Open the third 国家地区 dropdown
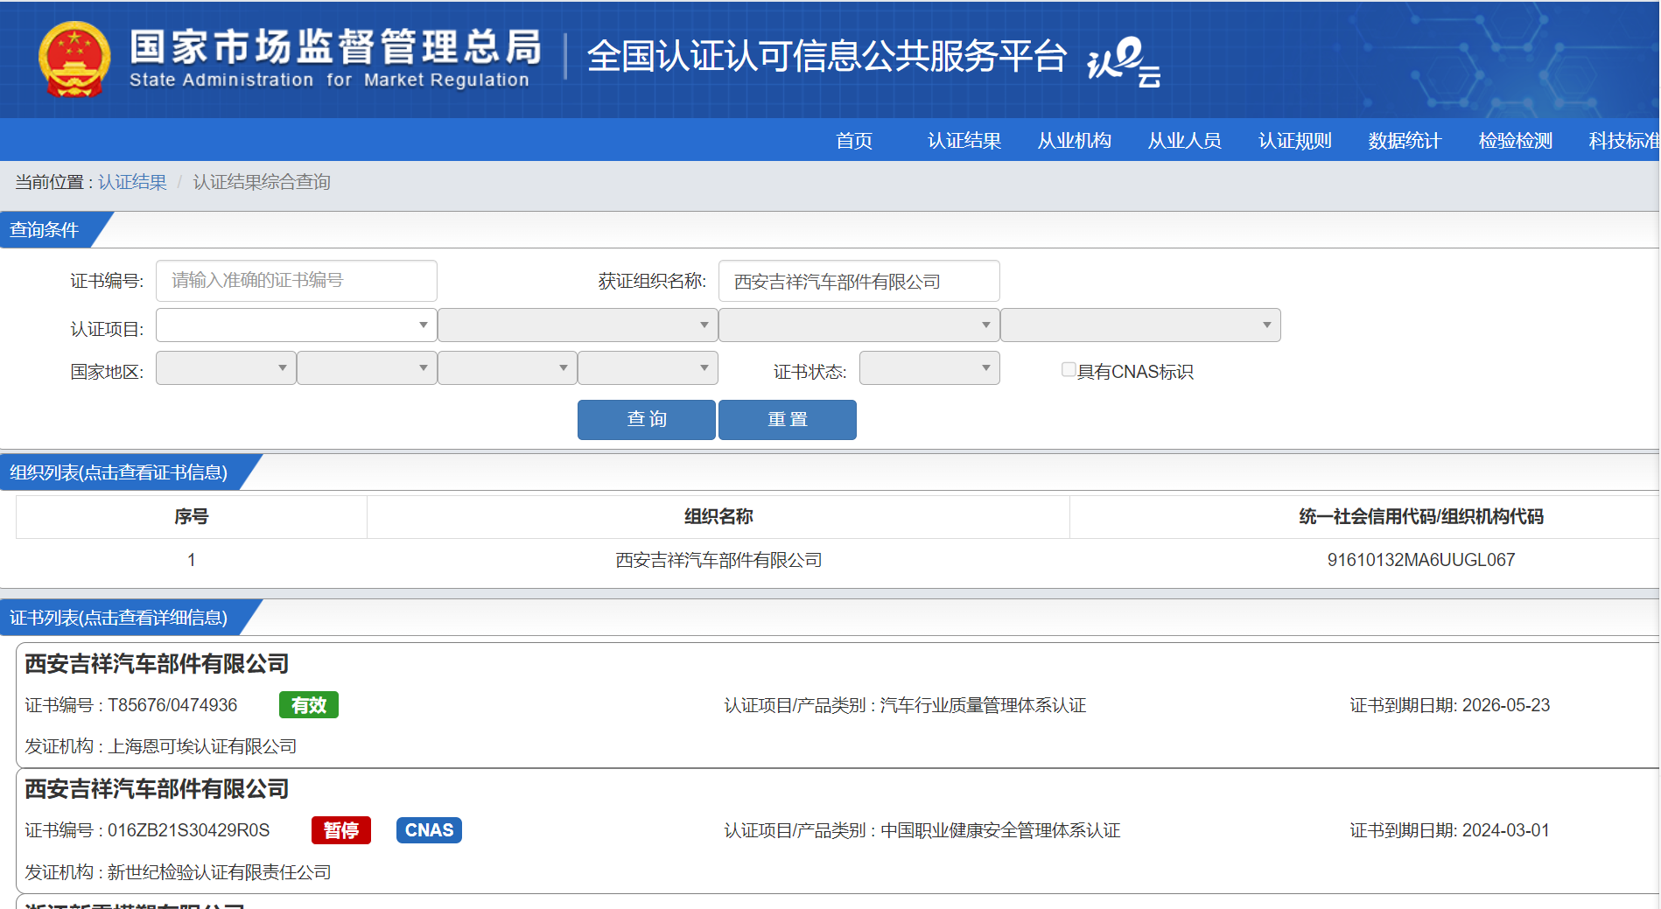1661x909 pixels. pos(508,368)
